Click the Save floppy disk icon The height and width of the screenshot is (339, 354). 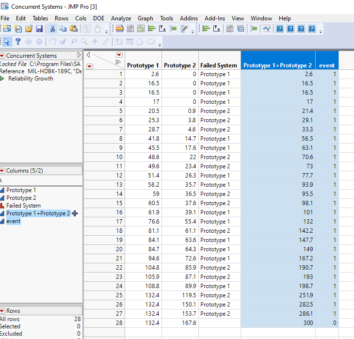click(39, 29)
